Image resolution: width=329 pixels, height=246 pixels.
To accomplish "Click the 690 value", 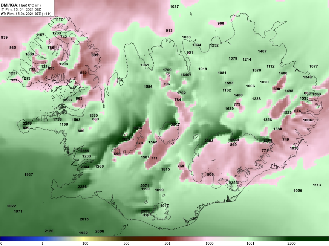I will click(277, 89).
